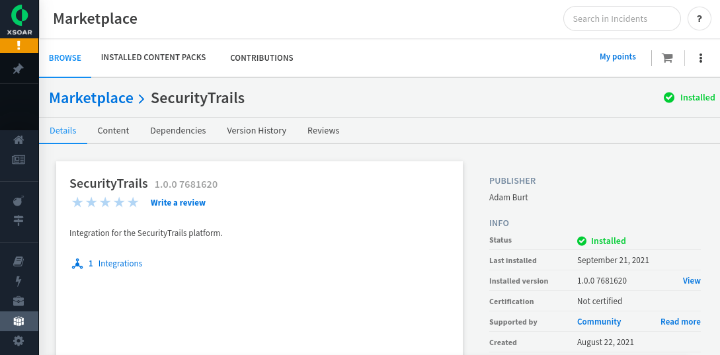Click the Integrations network icon
Screen dimensions: 720x355
(x=77, y=264)
